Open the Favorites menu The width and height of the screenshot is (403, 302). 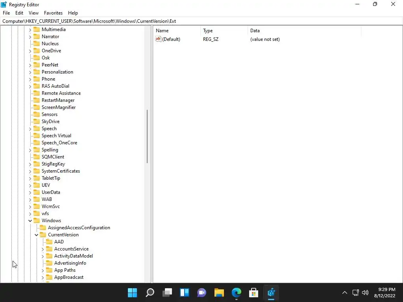pos(53,13)
